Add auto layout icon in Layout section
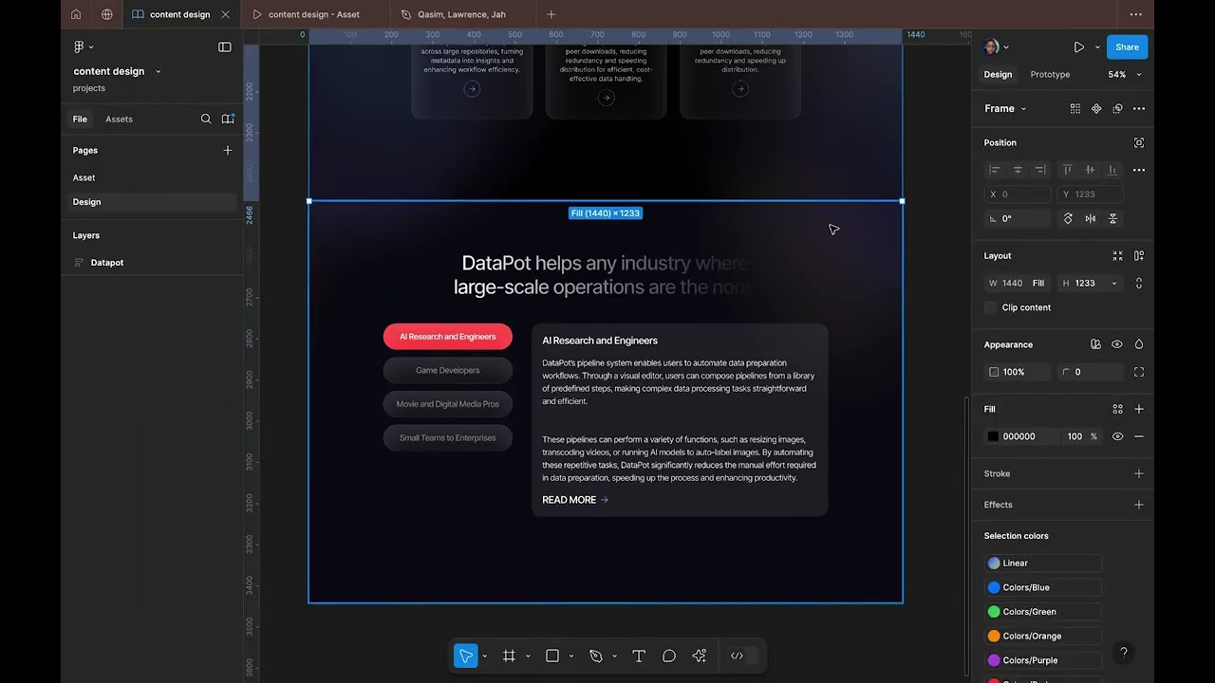Screen dimensions: 1215x683 [1139, 255]
